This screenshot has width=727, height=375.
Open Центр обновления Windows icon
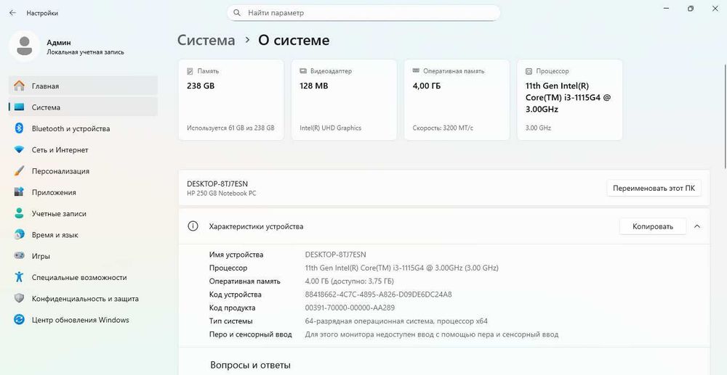tap(20, 320)
